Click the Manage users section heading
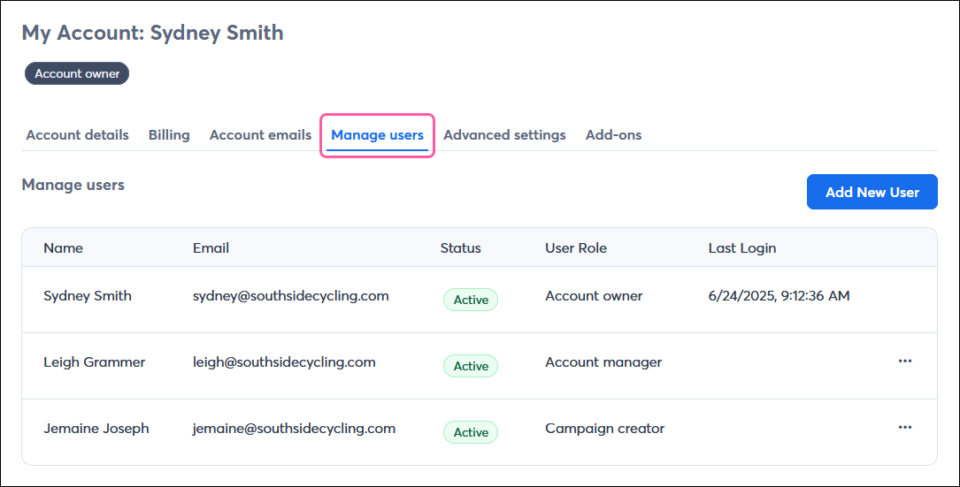Viewport: 960px width, 487px height. click(x=73, y=185)
